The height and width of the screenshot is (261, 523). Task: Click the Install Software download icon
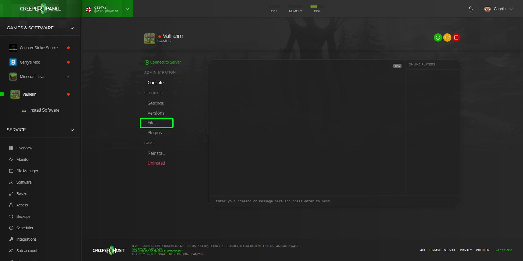click(x=24, y=110)
